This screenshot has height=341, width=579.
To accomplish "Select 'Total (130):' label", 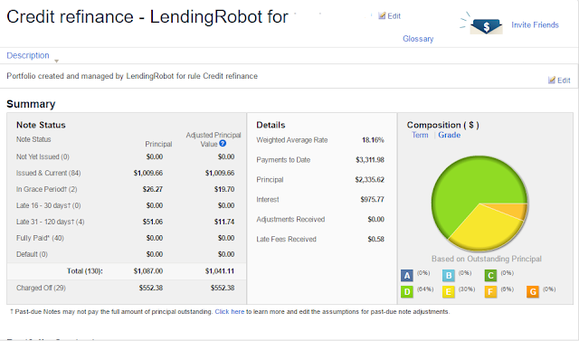I will click(84, 271).
